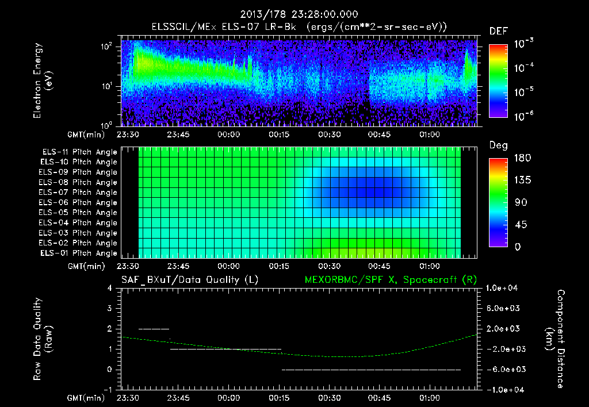Click the 00:15 label under the pitch angle panel
Image resolution: width=589 pixels, height=407 pixels.
tap(279, 266)
